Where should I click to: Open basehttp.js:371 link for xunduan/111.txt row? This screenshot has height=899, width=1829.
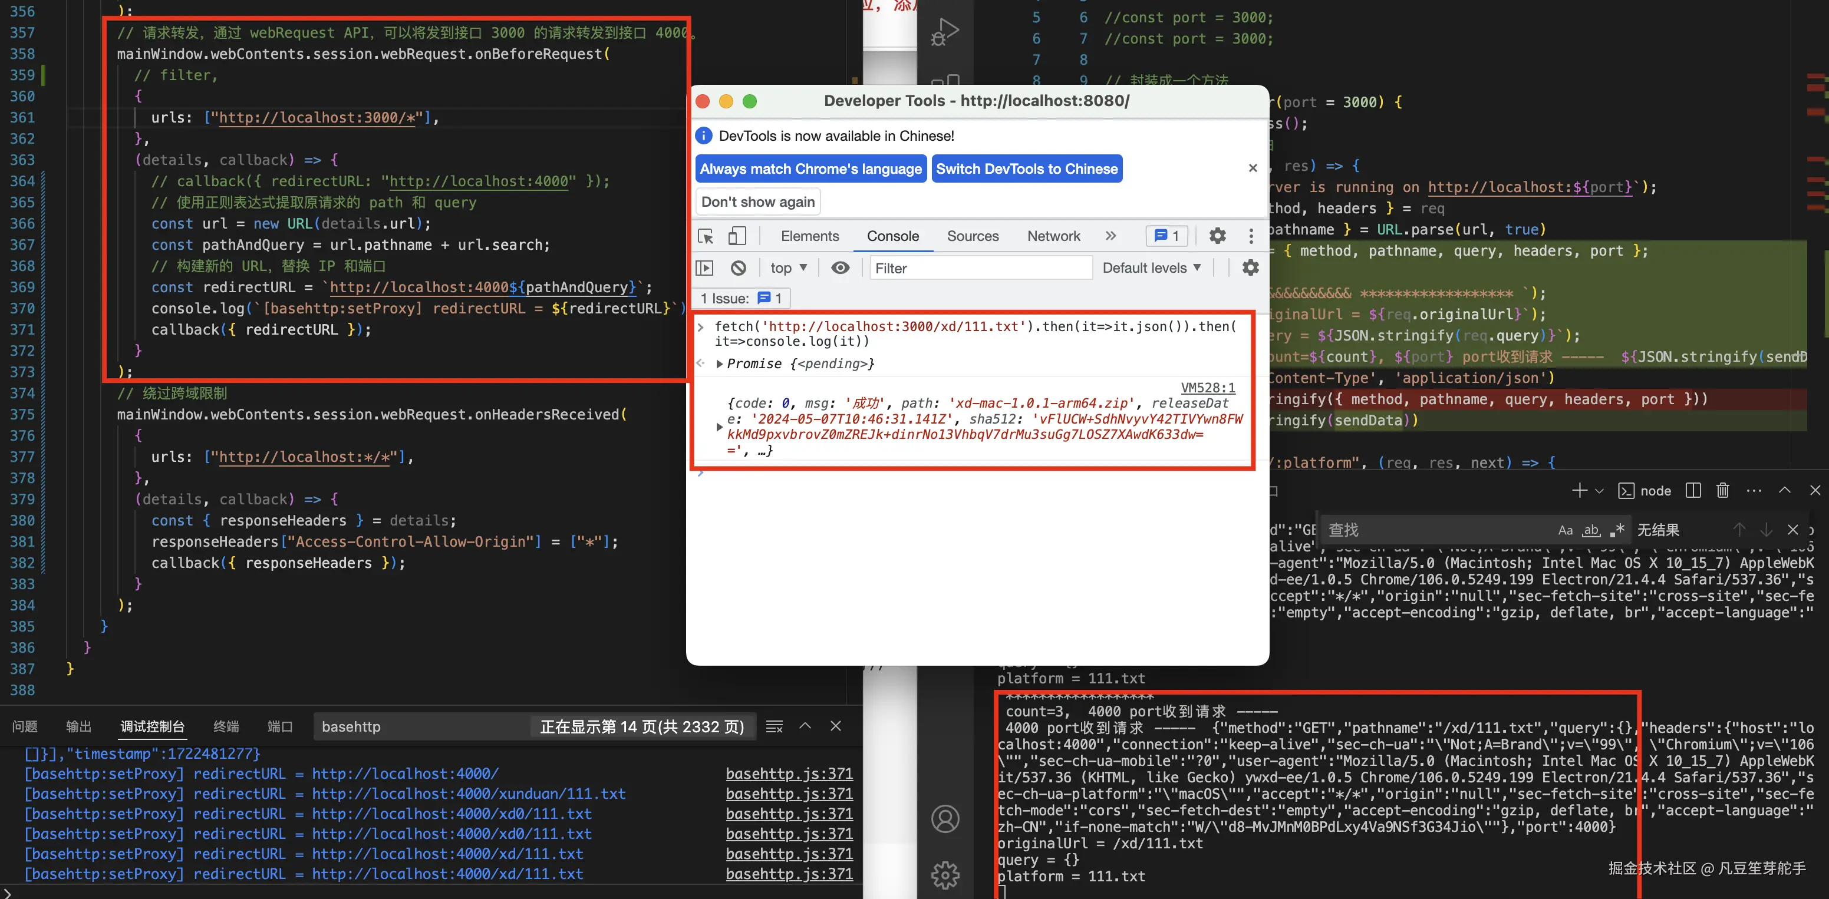click(x=789, y=794)
